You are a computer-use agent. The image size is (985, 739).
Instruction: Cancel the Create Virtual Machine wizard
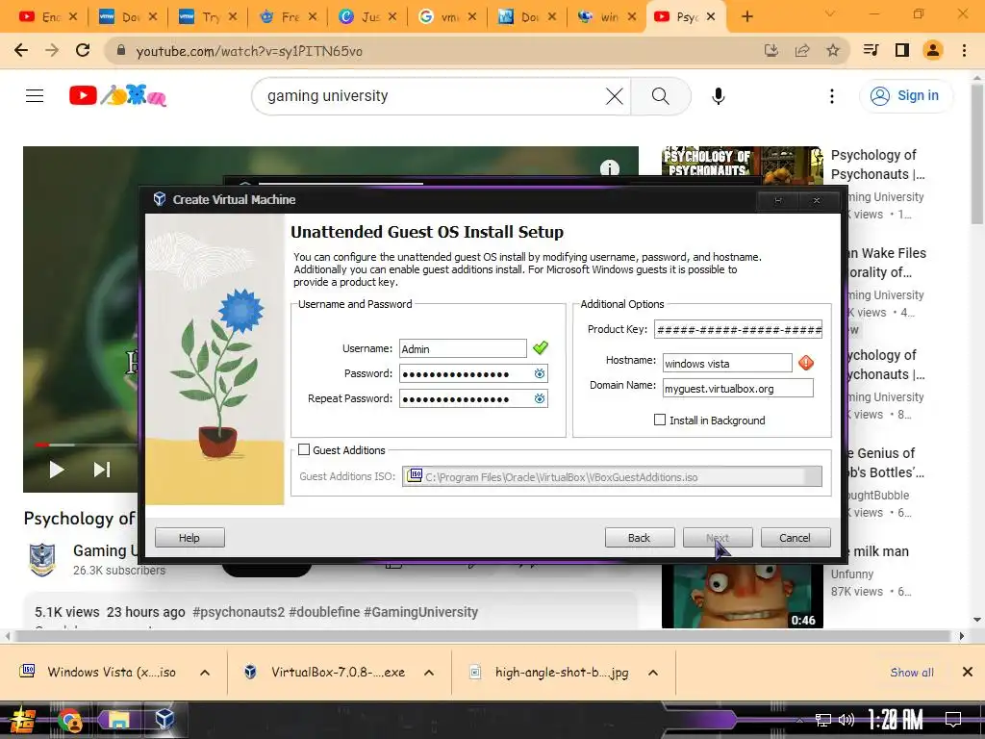pyautogui.click(x=796, y=538)
